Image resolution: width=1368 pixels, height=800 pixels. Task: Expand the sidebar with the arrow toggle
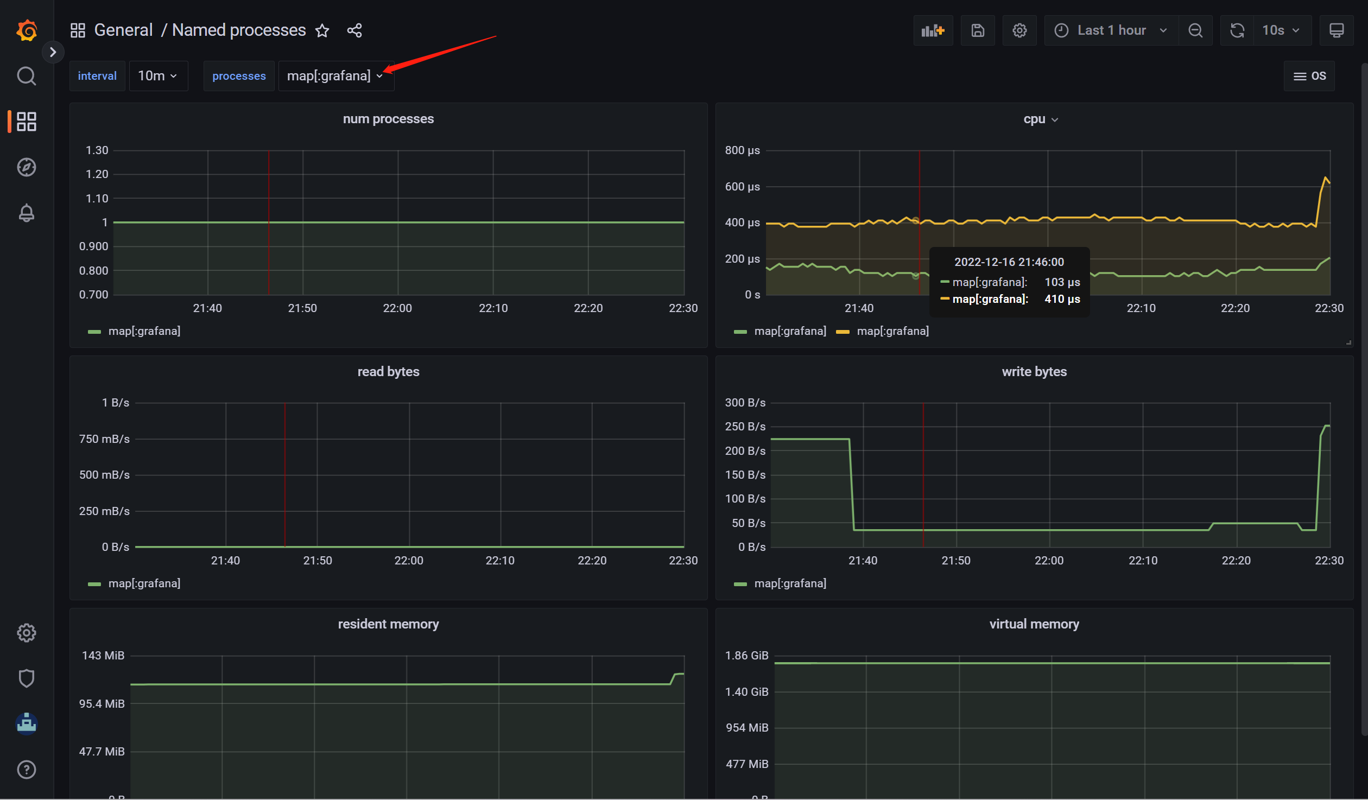pyautogui.click(x=53, y=52)
